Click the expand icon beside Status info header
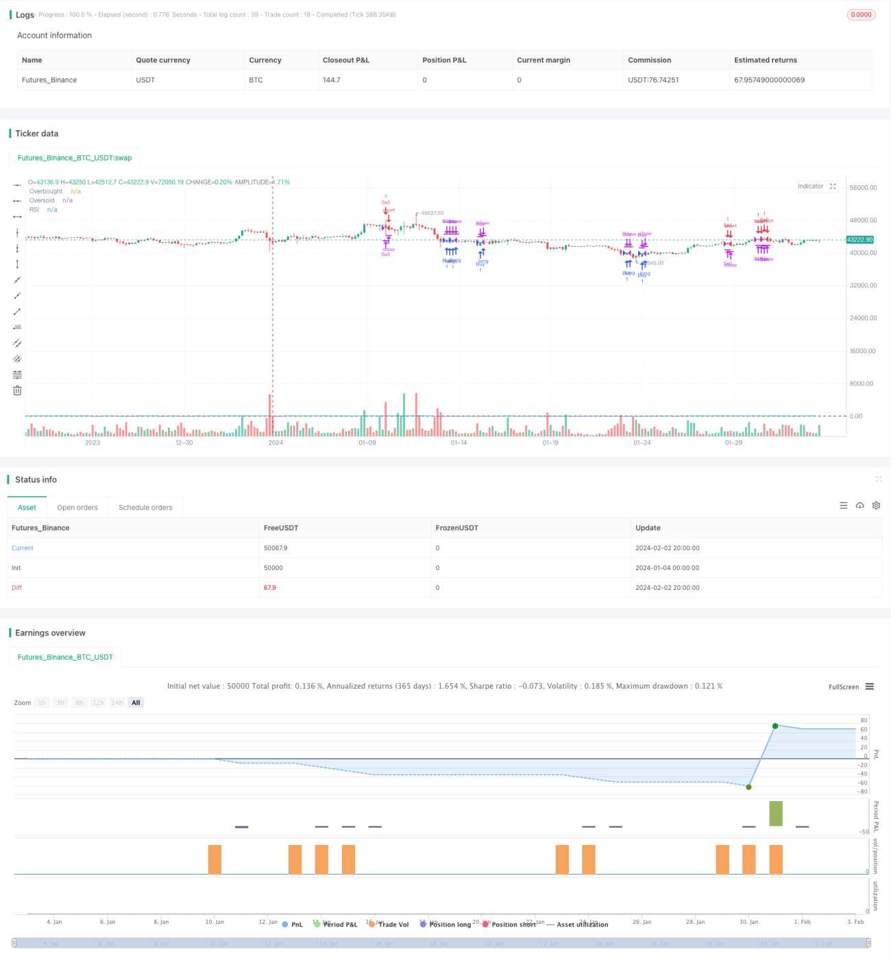The image size is (891, 963). (879, 479)
